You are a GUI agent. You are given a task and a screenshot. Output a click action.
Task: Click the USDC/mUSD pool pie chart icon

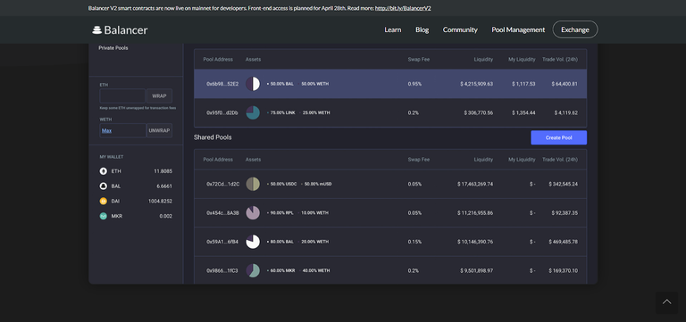click(x=253, y=184)
